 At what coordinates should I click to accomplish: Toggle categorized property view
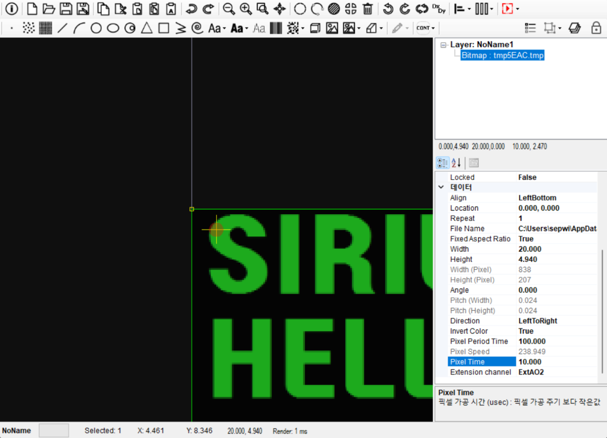coord(443,163)
